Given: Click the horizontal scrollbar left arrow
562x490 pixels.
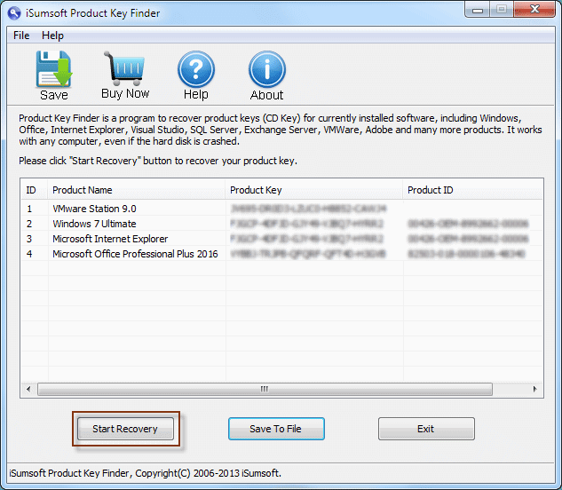Looking at the screenshot, I should (28, 389).
